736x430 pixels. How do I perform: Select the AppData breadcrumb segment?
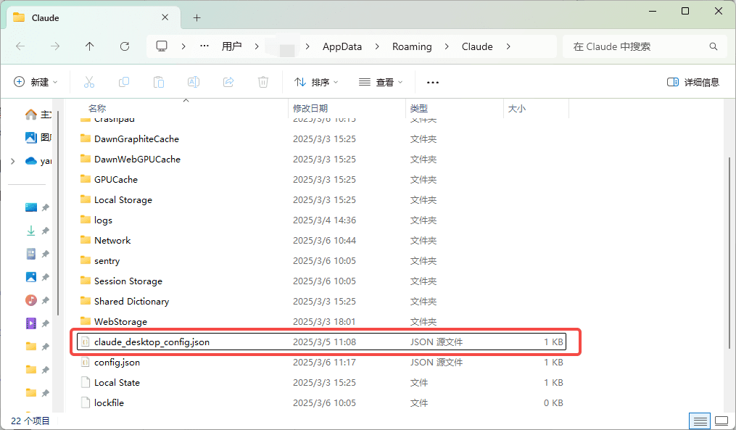tap(342, 46)
